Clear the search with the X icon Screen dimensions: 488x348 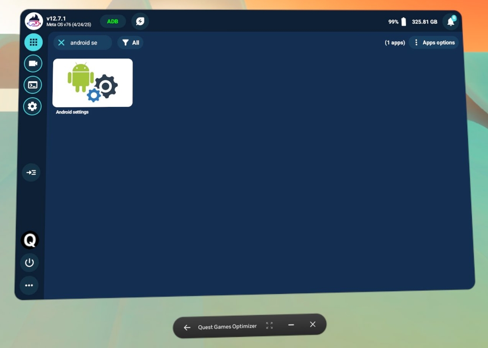(x=61, y=43)
